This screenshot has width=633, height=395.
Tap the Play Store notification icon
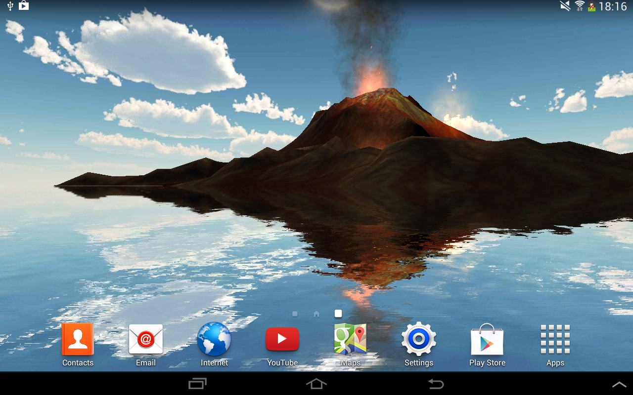point(23,7)
